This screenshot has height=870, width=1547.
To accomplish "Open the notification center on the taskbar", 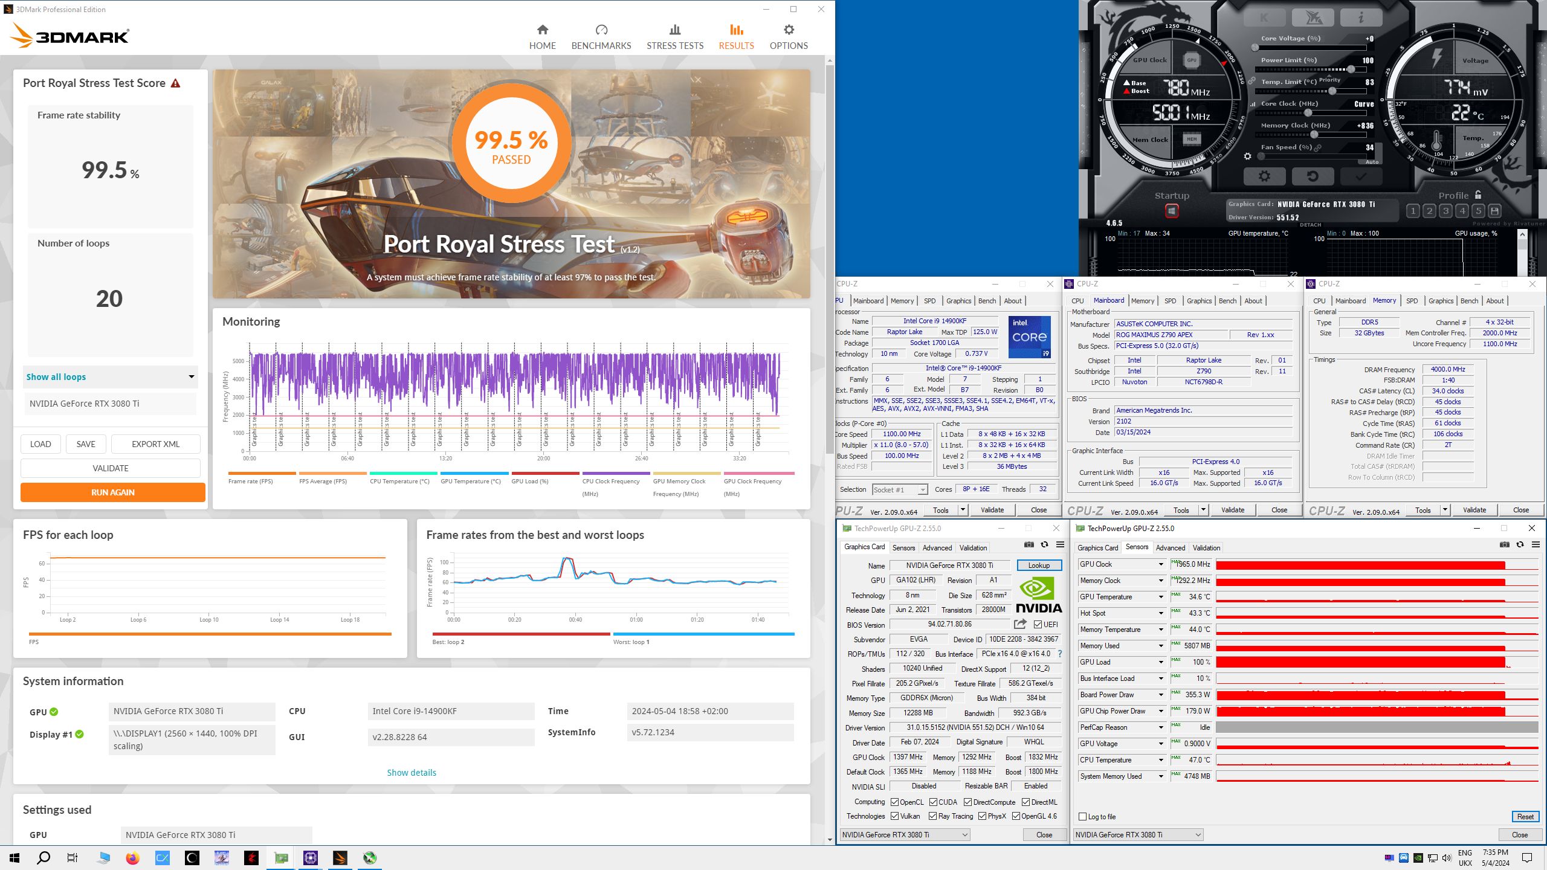I will point(1527,858).
